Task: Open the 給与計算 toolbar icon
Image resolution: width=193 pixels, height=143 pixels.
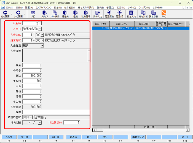Action: [x=143, y=13]
